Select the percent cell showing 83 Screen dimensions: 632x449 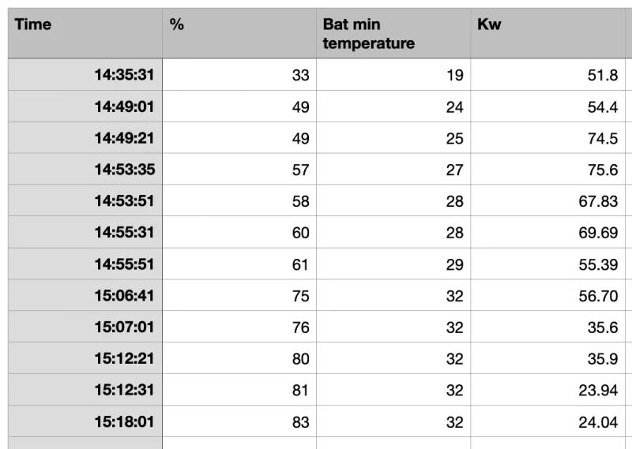[300, 422]
